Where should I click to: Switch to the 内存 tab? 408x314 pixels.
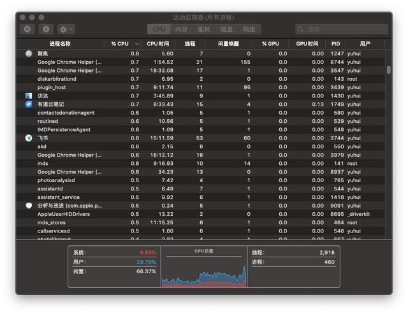(x=182, y=29)
